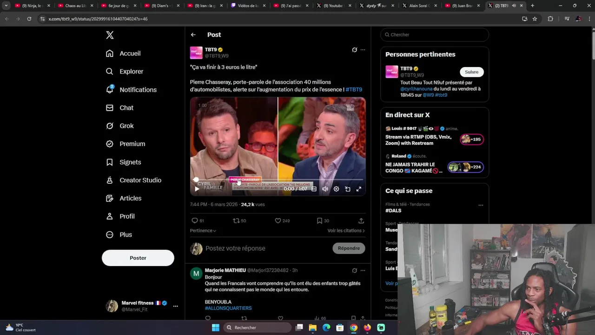This screenshot has width=595, height=335.
Task: Open @cyrilhanouna mention link
Action: click(x=416, y=89)
